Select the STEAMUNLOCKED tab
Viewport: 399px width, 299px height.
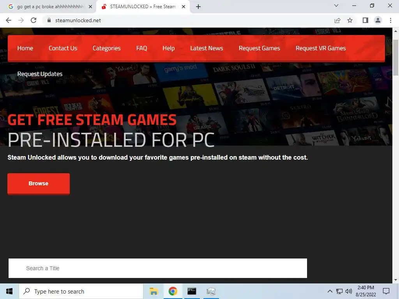(143, 7)
